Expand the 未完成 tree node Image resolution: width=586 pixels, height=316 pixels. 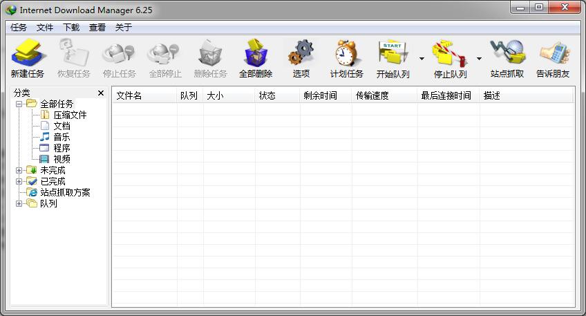point(19,171)
